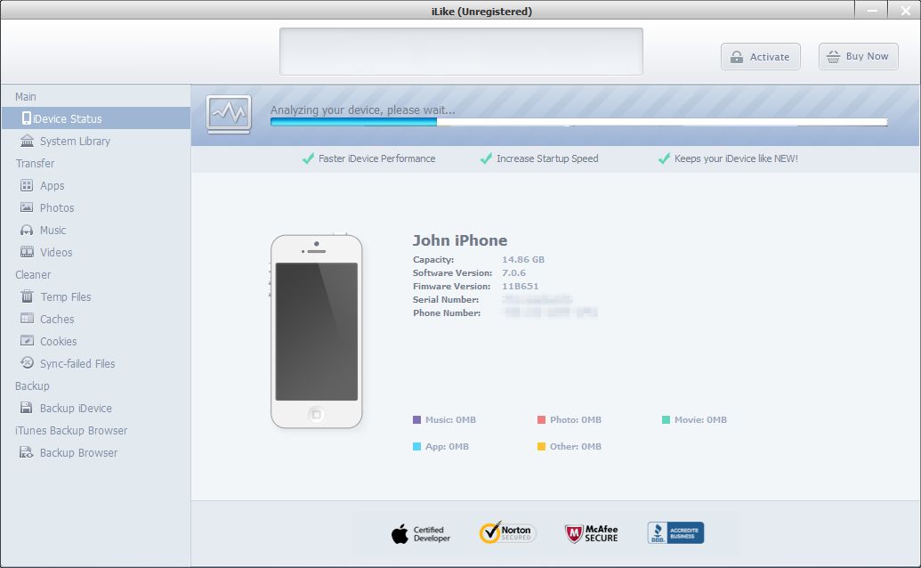
Task: Click the empty banner box at top
Action: pos(461,51)
